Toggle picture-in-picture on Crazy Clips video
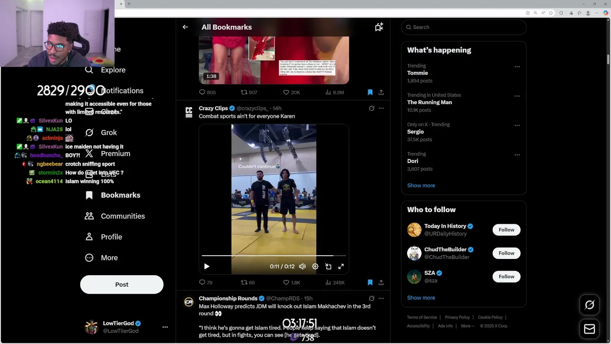Screen dimensions: 611x344 (328, 266)
